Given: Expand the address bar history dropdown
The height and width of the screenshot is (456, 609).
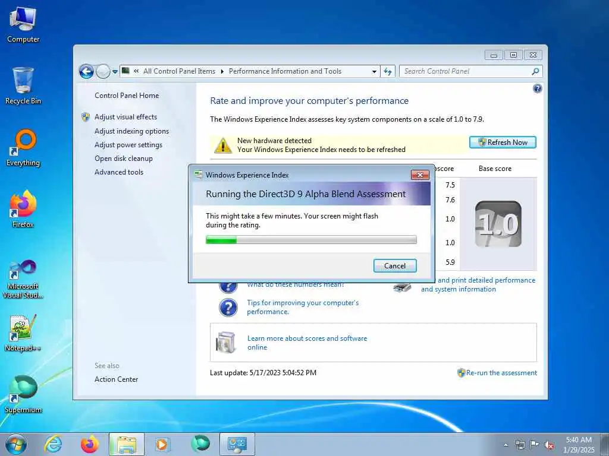Looking at the screenshot, I should (x=374, y=72).
